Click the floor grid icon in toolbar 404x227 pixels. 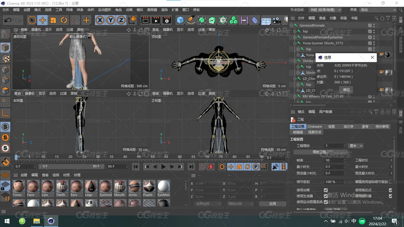266,20
